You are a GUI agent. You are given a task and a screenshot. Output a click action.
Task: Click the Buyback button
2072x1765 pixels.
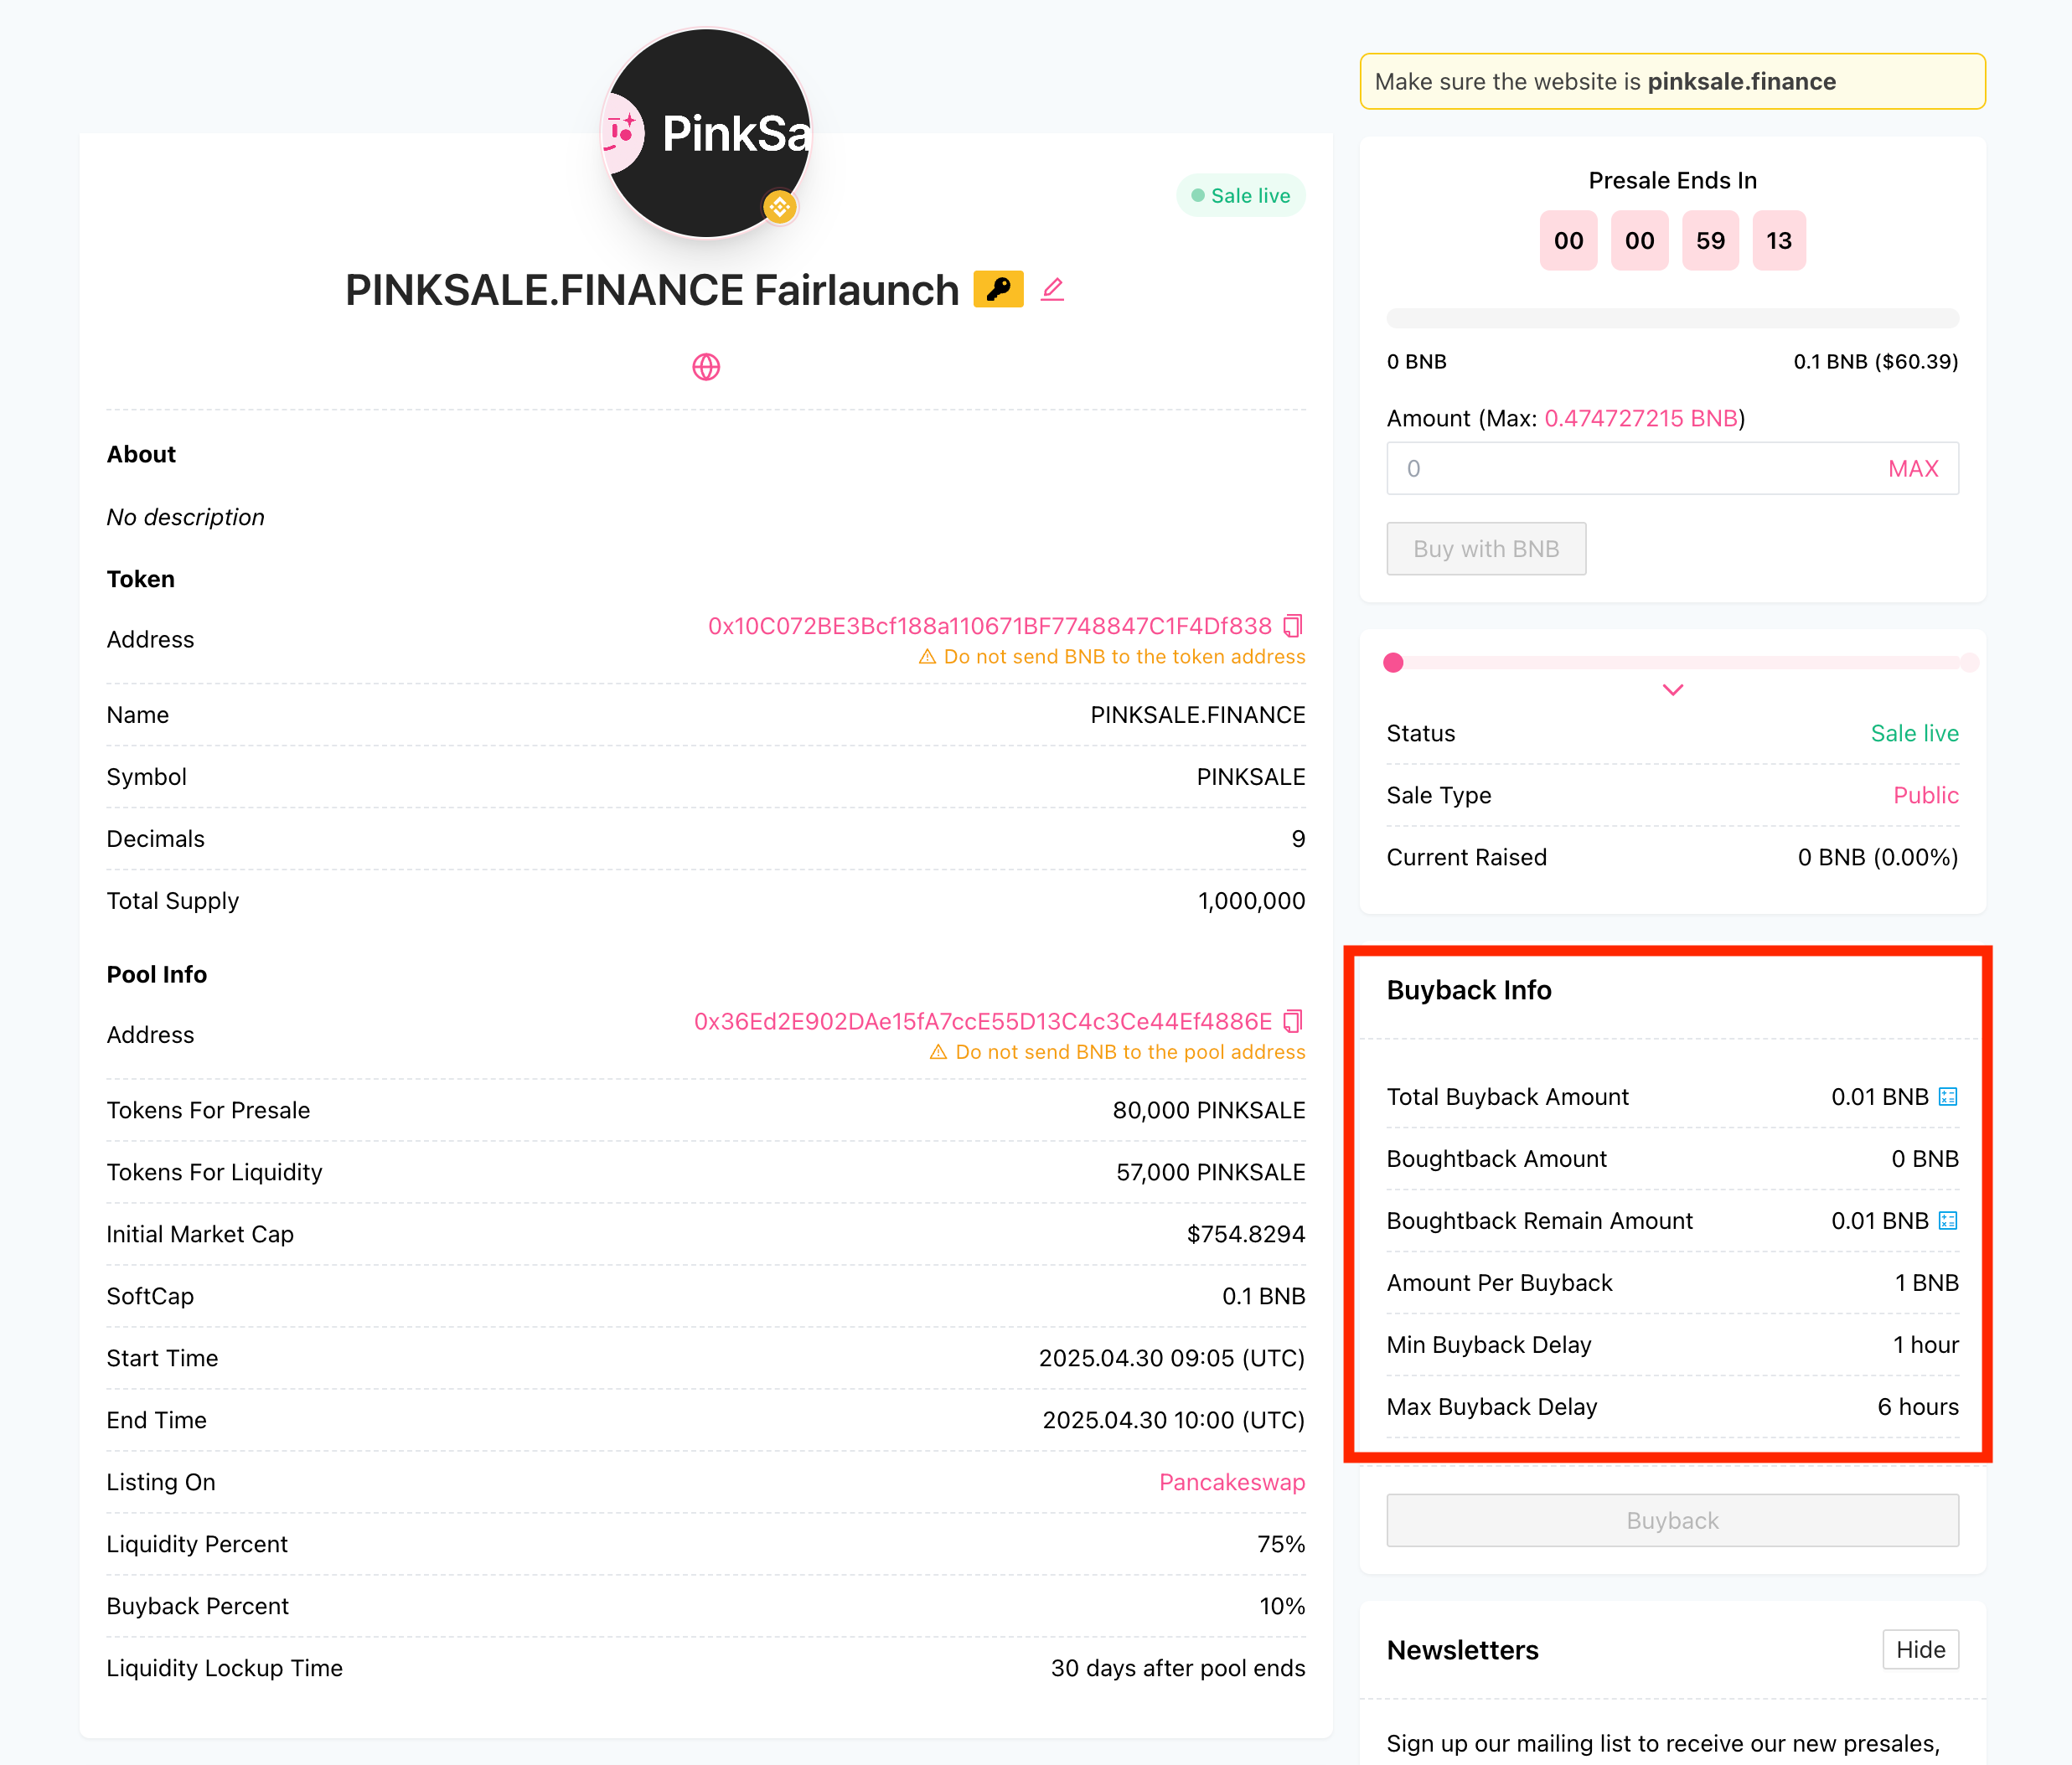pos(1672,1520)
